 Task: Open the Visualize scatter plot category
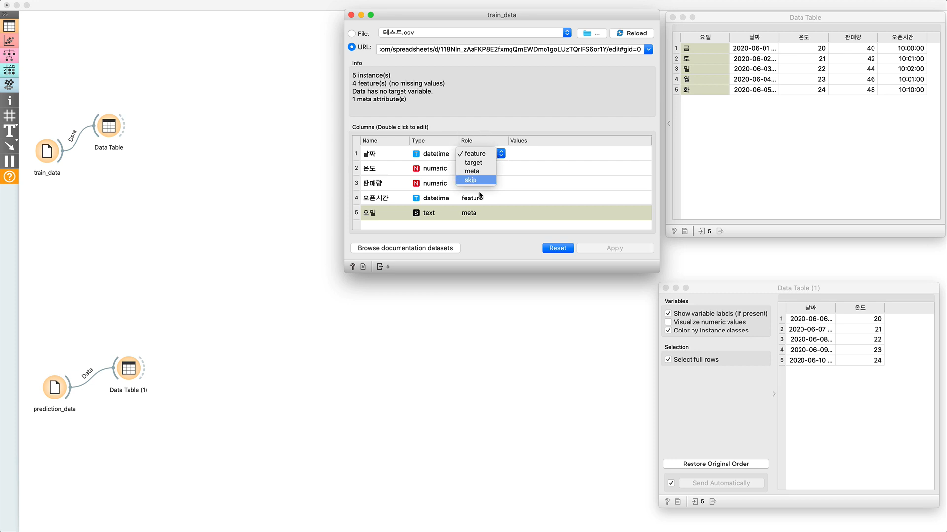9,40
